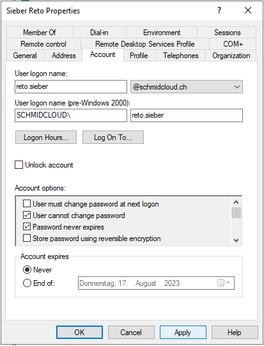This screenshot has width=264, height=346.
Task: Enable User must change password at next logon
Action: pyautogui.click(x=27, y=203)
